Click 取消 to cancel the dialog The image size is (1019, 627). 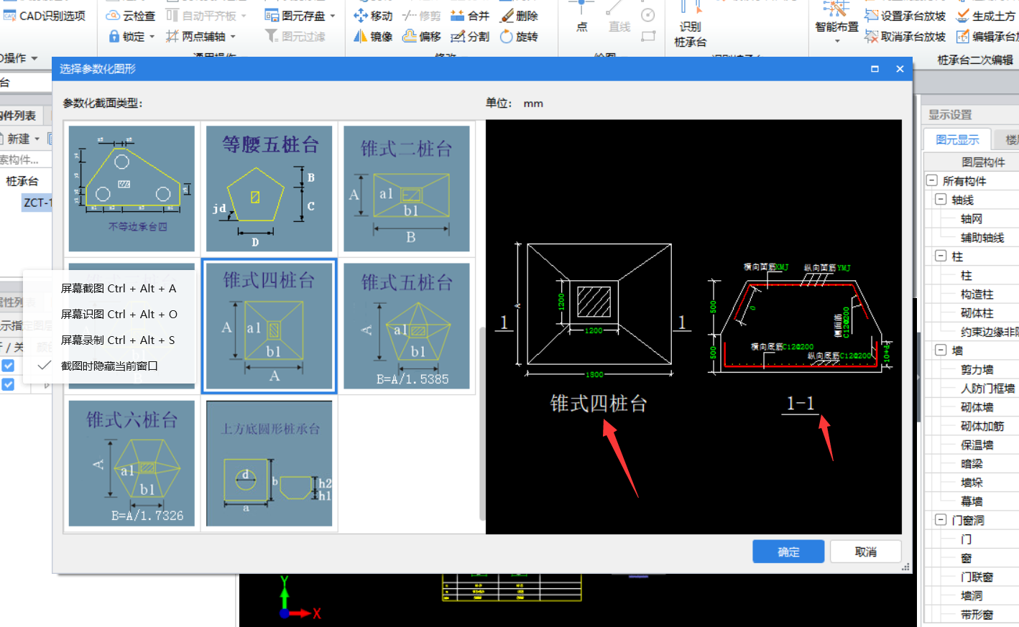click(x=866, y=552)
